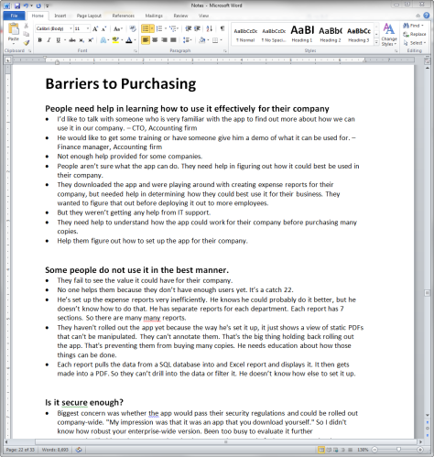Screen dimensions: 434x457
Task: Switch to Full Screen Reading view
Action: click(x=329, y=450)
